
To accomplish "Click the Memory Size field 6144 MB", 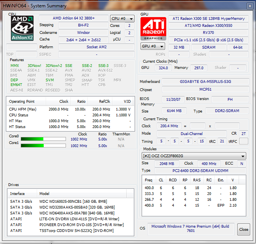I will [174, 111].
